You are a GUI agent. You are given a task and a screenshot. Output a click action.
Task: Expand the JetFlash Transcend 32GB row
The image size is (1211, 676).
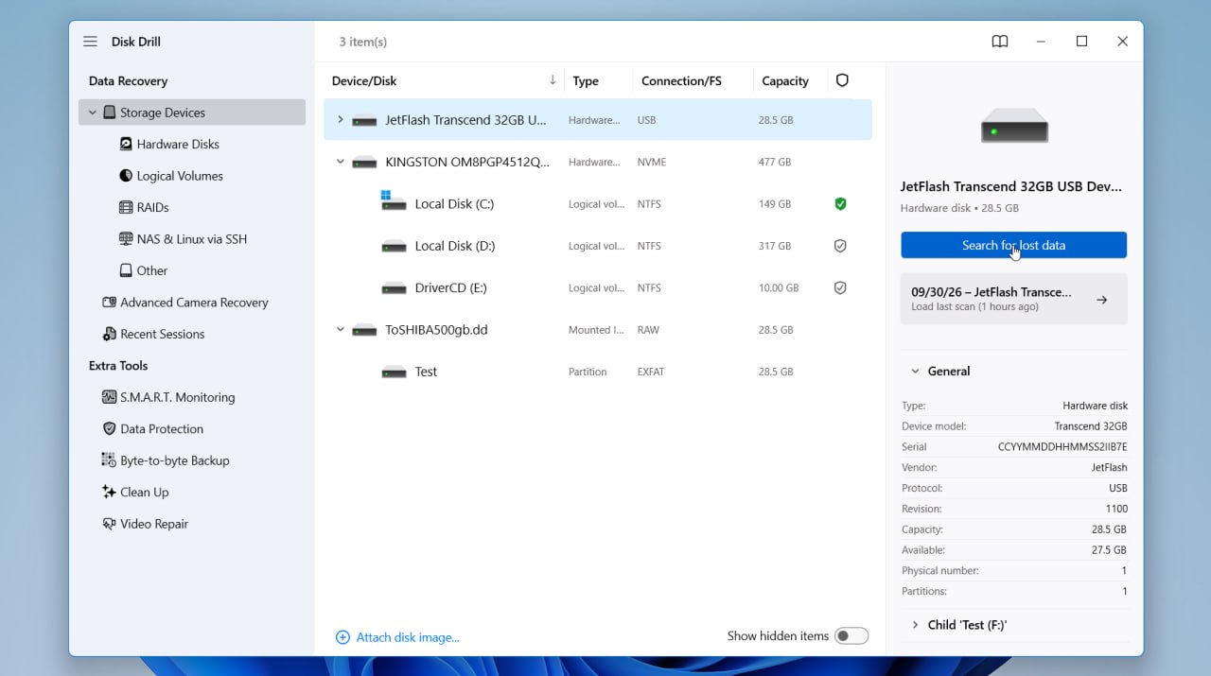pos(341,120)
